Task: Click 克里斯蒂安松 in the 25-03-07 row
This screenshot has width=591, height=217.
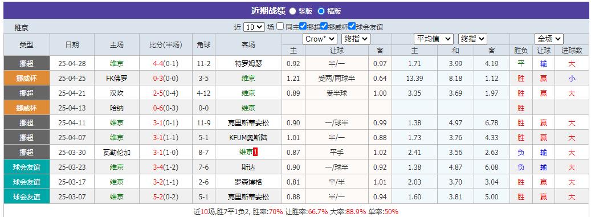Action: [x=248, y=196]
